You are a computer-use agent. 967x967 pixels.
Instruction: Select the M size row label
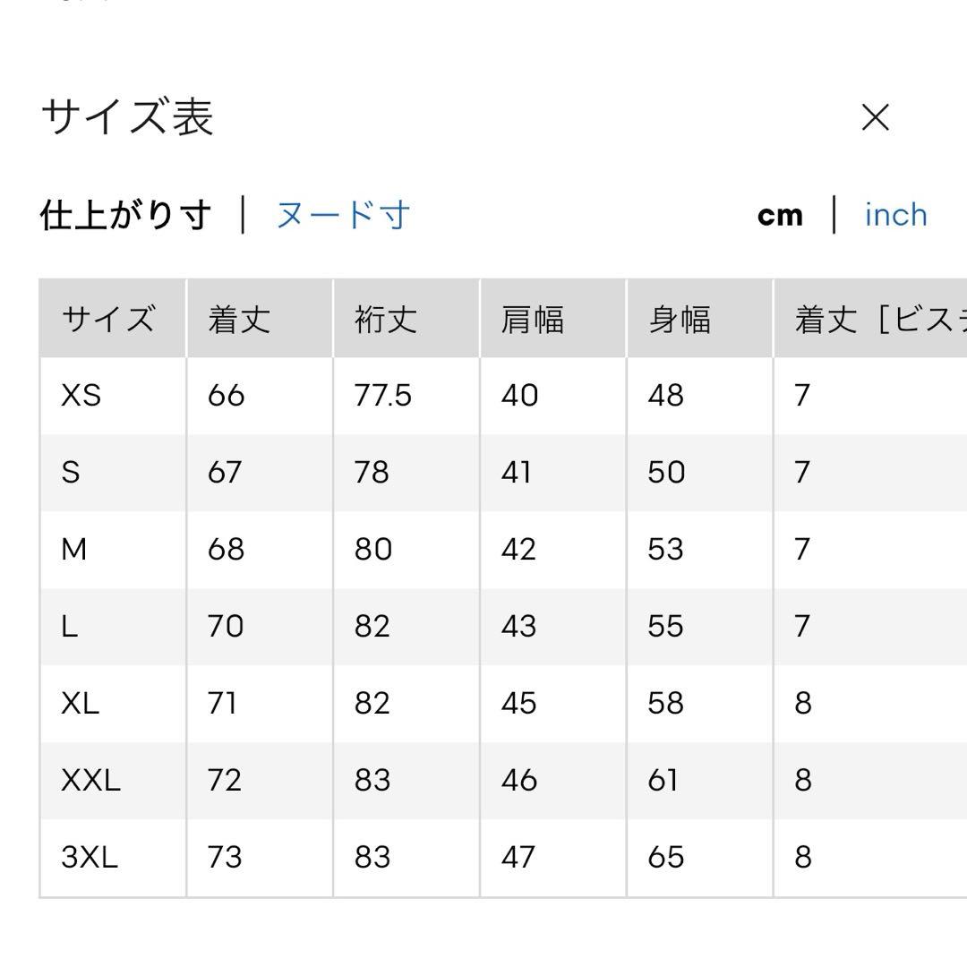pos(74,550)
